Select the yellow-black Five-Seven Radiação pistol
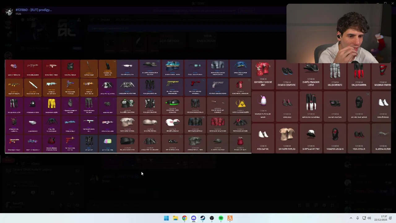Image resolution: width=396 pixels, height=223 pixels. click(x=172, y=87)
